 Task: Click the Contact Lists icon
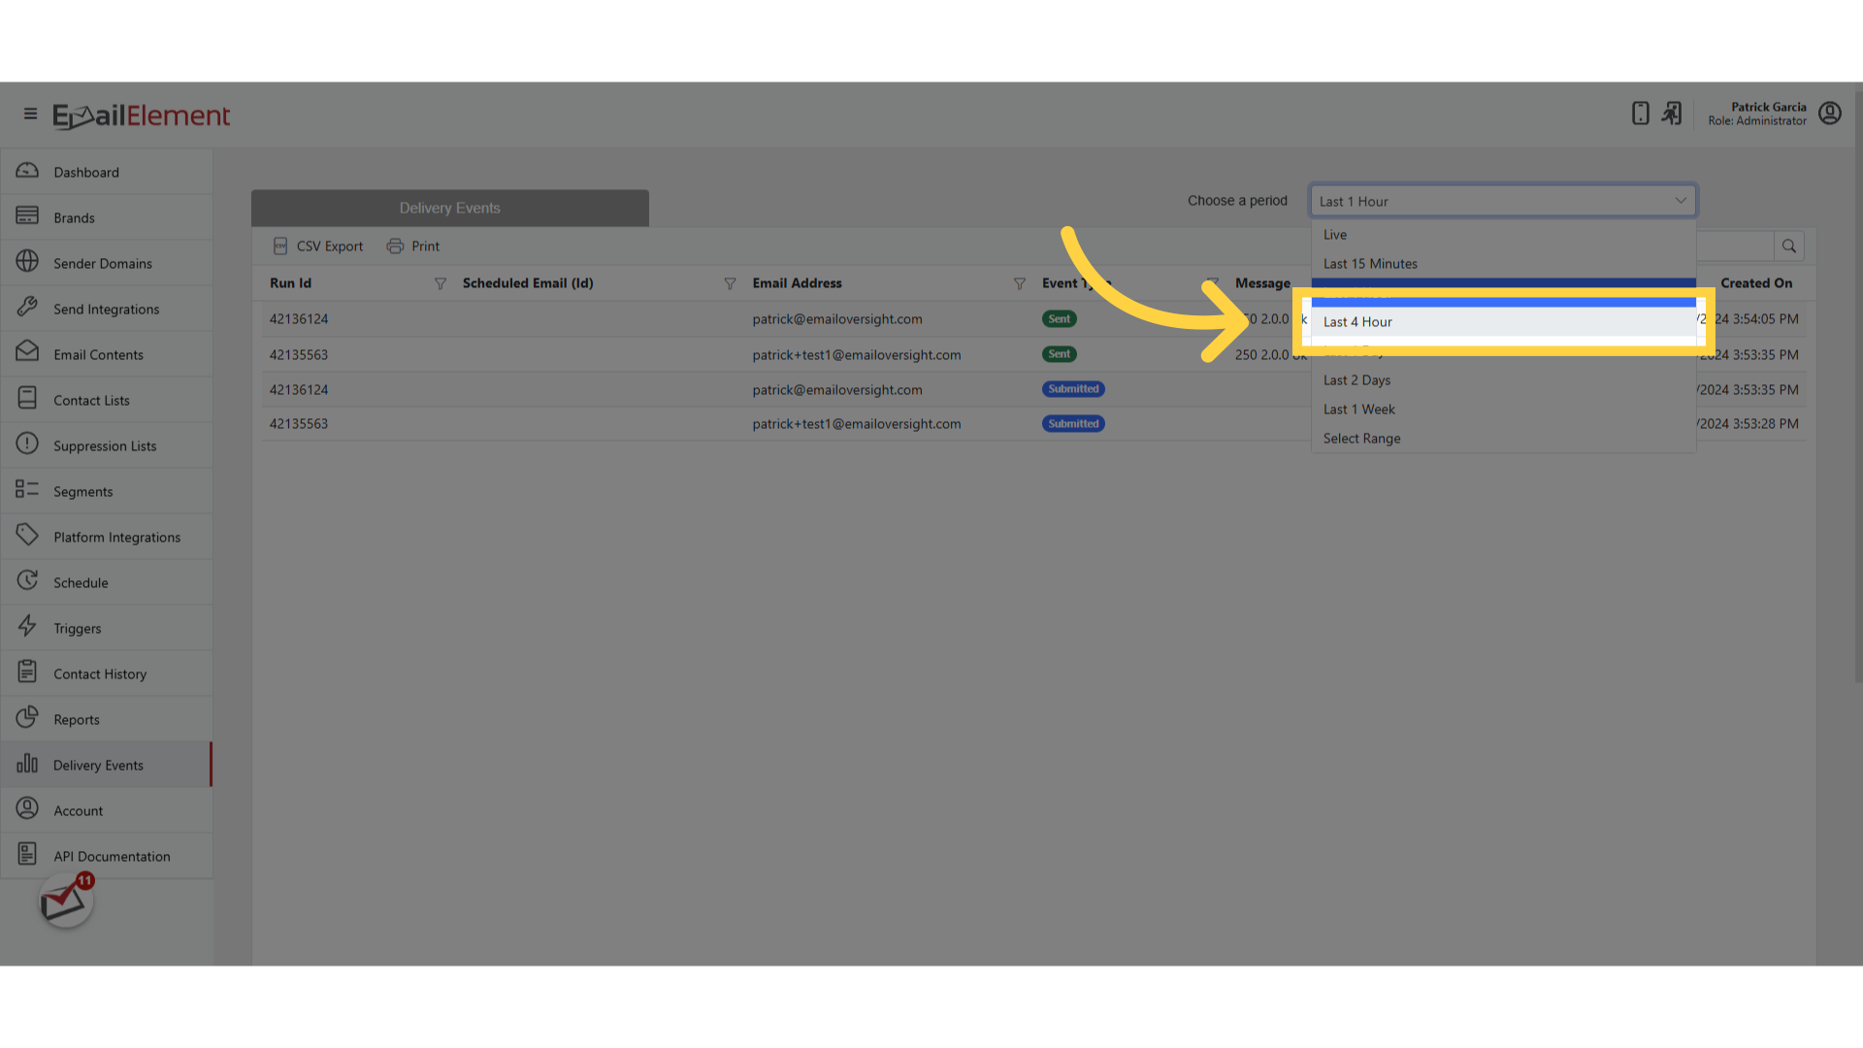coord(27,399)
